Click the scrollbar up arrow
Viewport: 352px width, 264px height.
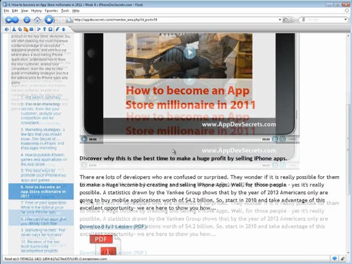coord(348,36)
